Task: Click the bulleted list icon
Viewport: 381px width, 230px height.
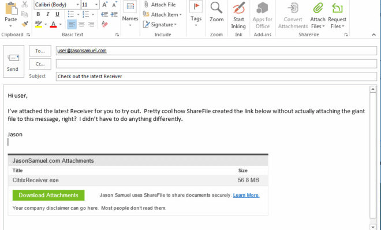Action: 70,14
